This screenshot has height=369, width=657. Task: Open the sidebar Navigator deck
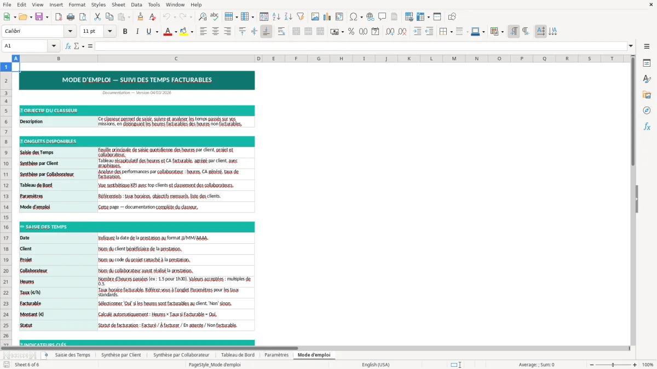[647, 110]
